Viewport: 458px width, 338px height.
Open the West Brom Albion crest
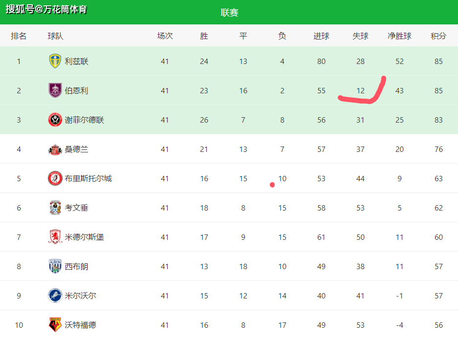pyautogui.click(x=55, y=266)
